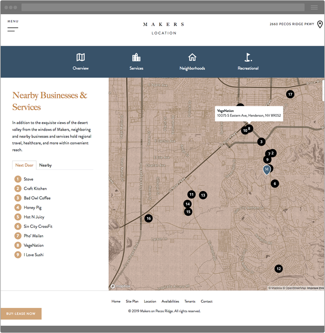Open the Location footer link
This screenshot has height=333, width=325.
tap(150, 301)
